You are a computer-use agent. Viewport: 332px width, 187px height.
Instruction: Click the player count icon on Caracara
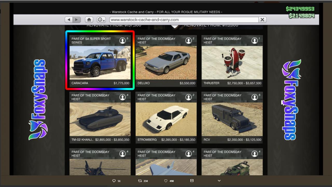coord(122,41)
